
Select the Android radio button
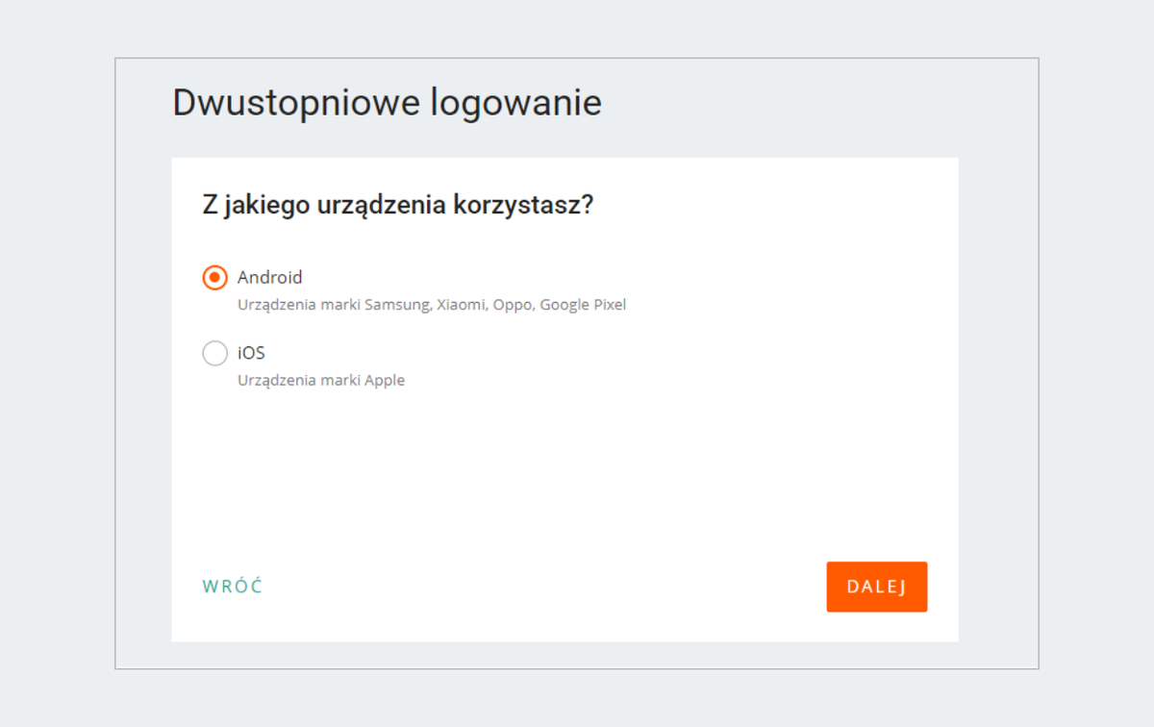coord(214,277)
